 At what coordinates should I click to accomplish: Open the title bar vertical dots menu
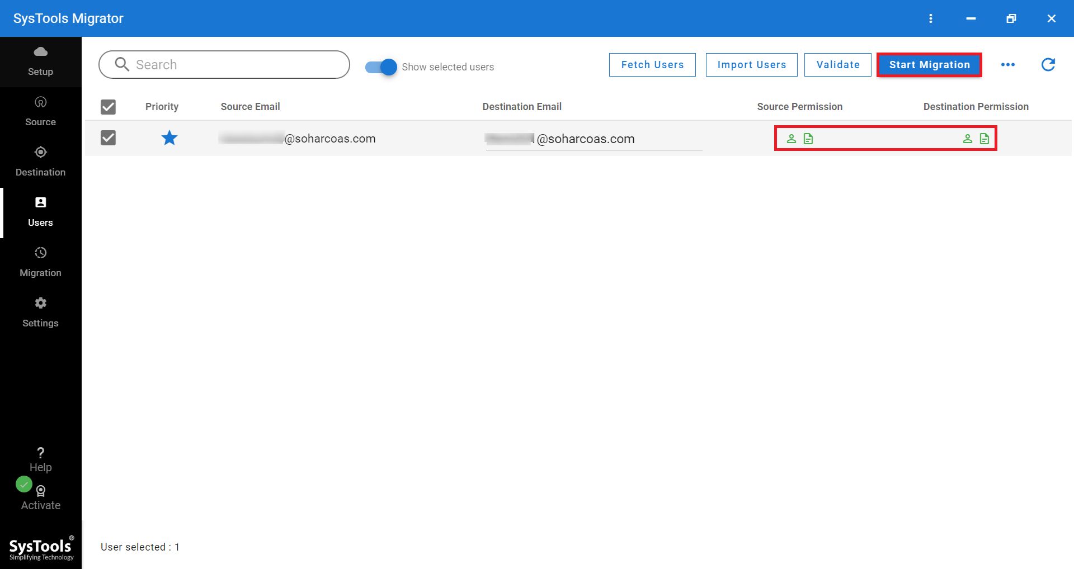tap(930, 18)
